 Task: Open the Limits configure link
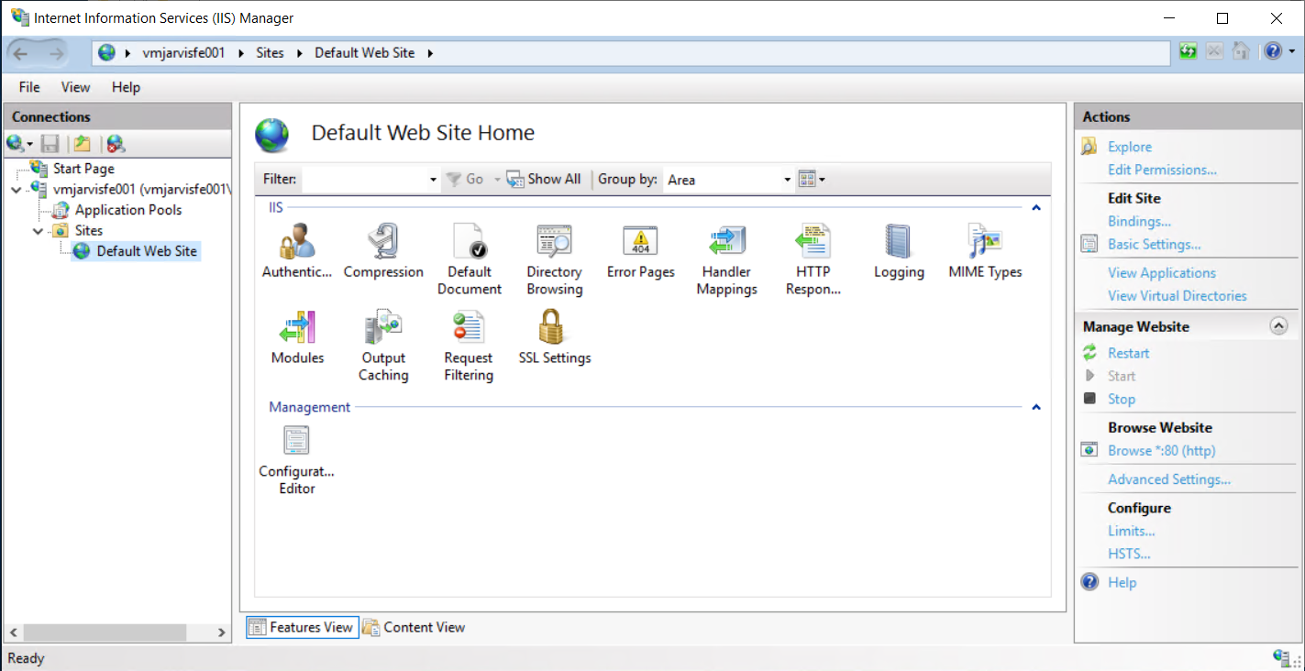(1131, 531)
